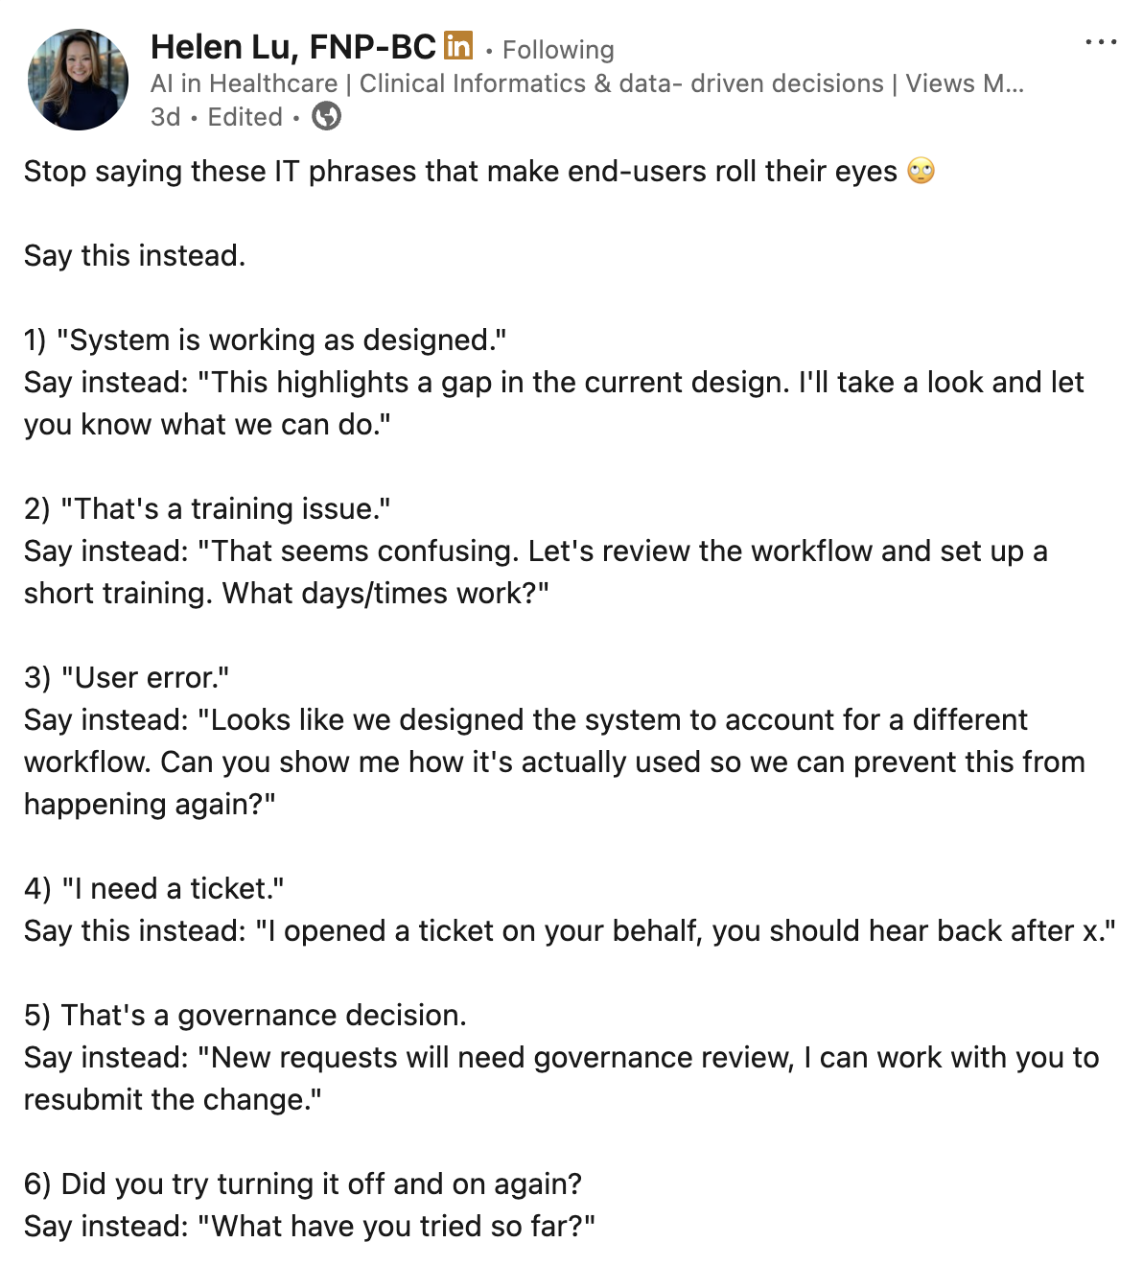The height and width of the screenshot is (1266, 1143).
Task: Click the "User error." phrase
Action: tap(145, 678)
